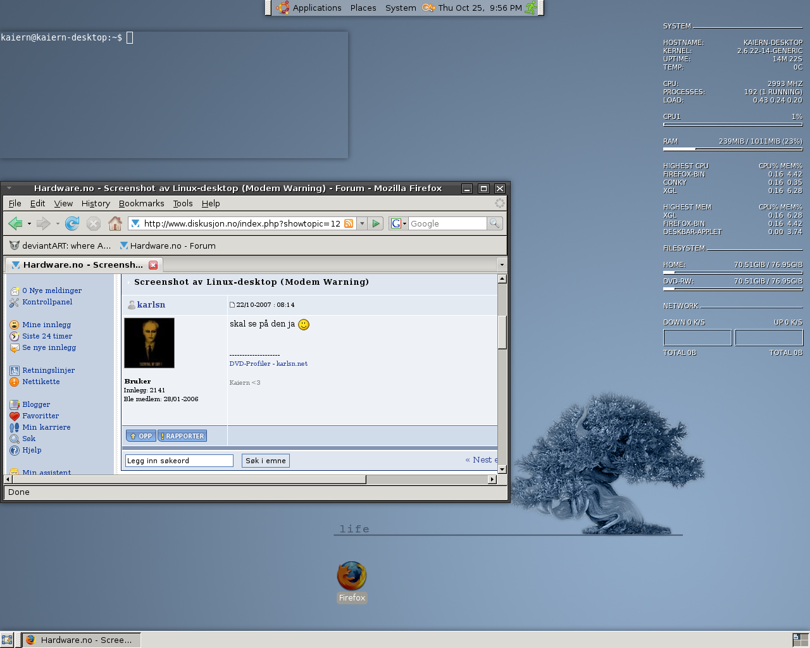810x648 pixels.
Task: Click the « Nest link
Action: [482, 460]
